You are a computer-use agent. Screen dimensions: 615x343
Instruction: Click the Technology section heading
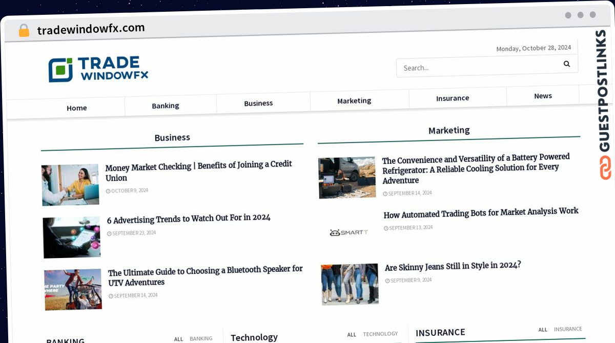[254, 337]
